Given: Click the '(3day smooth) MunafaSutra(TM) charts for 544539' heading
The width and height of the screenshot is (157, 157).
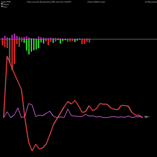Looking at the screenshot, I should click(x=49, y=2).
